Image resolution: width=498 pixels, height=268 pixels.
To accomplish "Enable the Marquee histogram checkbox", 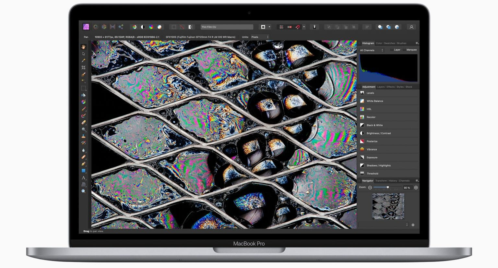I will 404,50.
